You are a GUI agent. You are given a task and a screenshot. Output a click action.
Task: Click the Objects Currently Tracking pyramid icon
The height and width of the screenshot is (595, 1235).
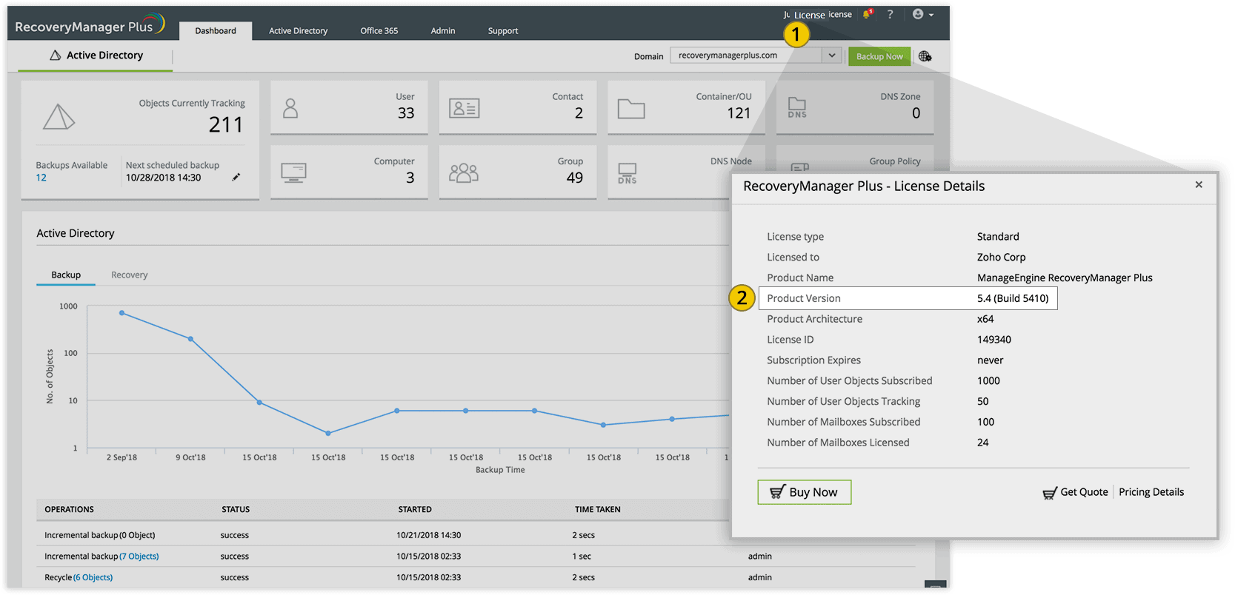point(59,117)
